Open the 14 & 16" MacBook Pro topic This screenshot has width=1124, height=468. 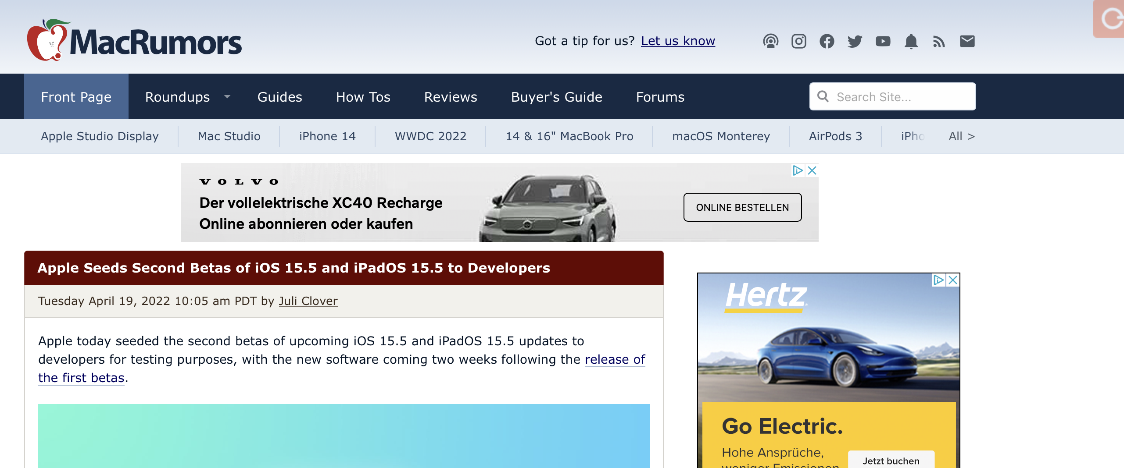point(569,136)
